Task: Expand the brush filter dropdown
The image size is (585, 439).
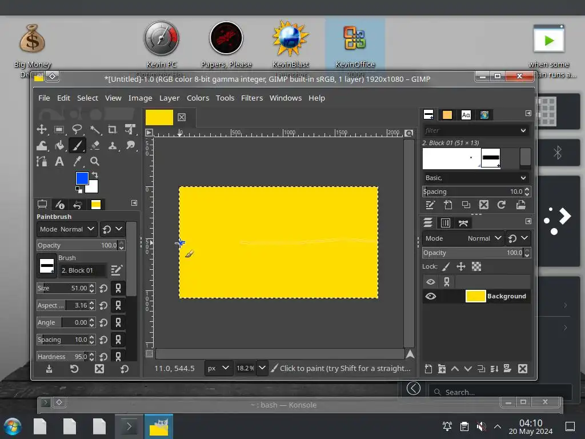Action: pos(523,131)
